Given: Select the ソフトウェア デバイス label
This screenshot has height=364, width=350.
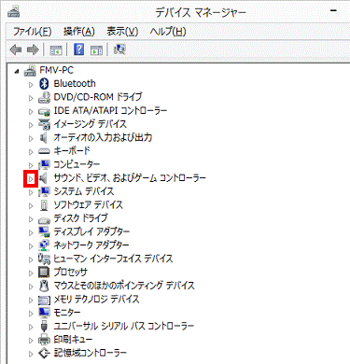Looking at the screenshot, I should (x=89, y=204).
